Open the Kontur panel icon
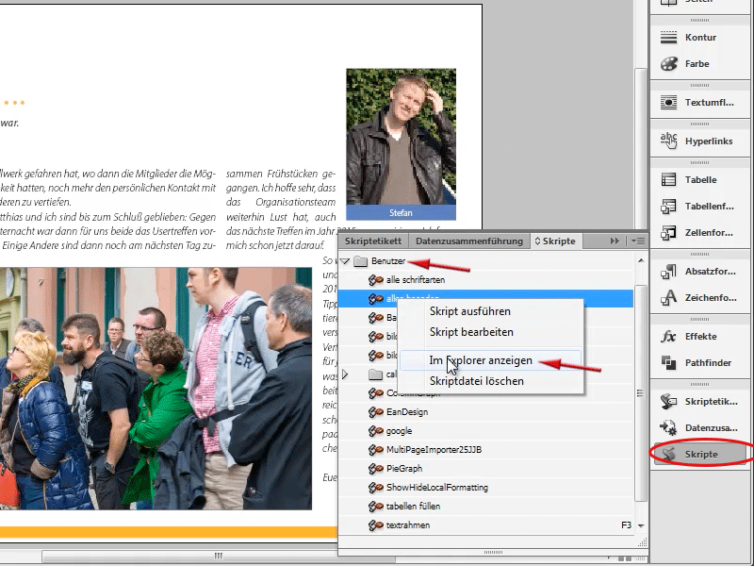This screenshot has width=754, height=566. [x=668, y=38]
